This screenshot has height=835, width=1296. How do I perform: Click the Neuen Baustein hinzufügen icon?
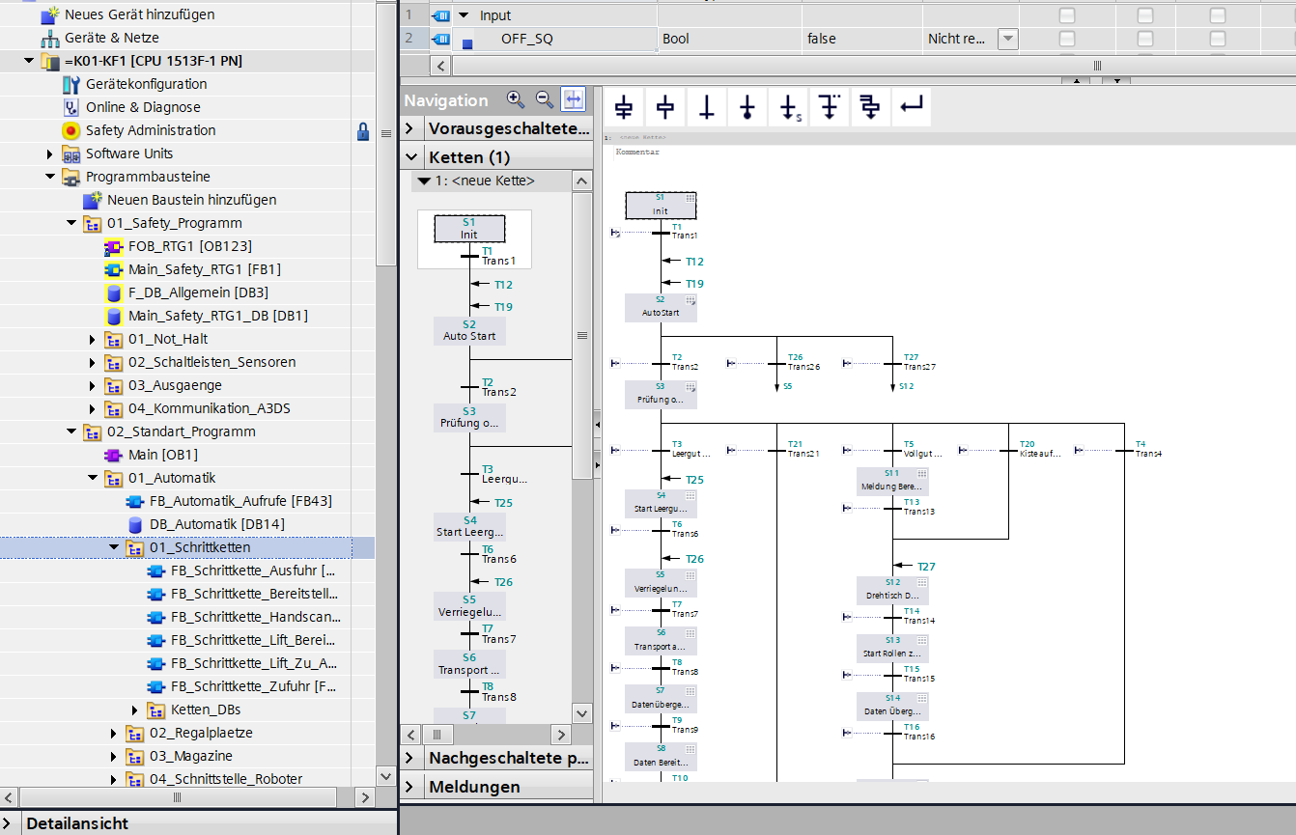tap(92, 200)
